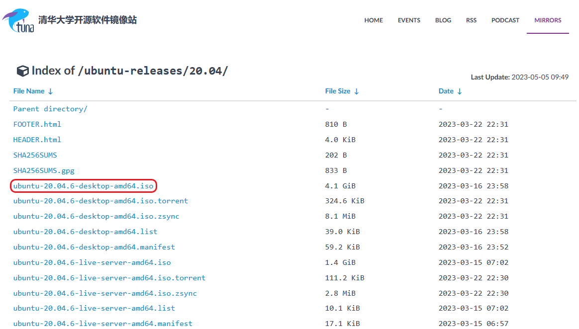Image resolution: width=579 pixels, height=329 pixels.
Task: Click the 111.2 KiB size value
Action: click(x=345, y=278)
